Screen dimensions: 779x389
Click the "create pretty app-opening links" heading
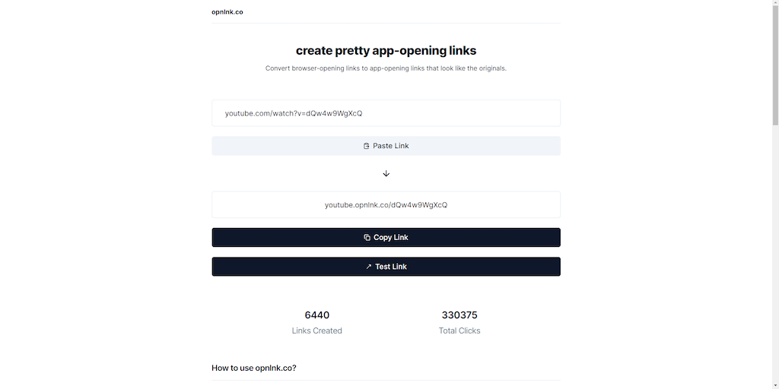point(386,51)
